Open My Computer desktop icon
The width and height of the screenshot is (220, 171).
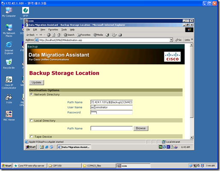click(9, 12)
